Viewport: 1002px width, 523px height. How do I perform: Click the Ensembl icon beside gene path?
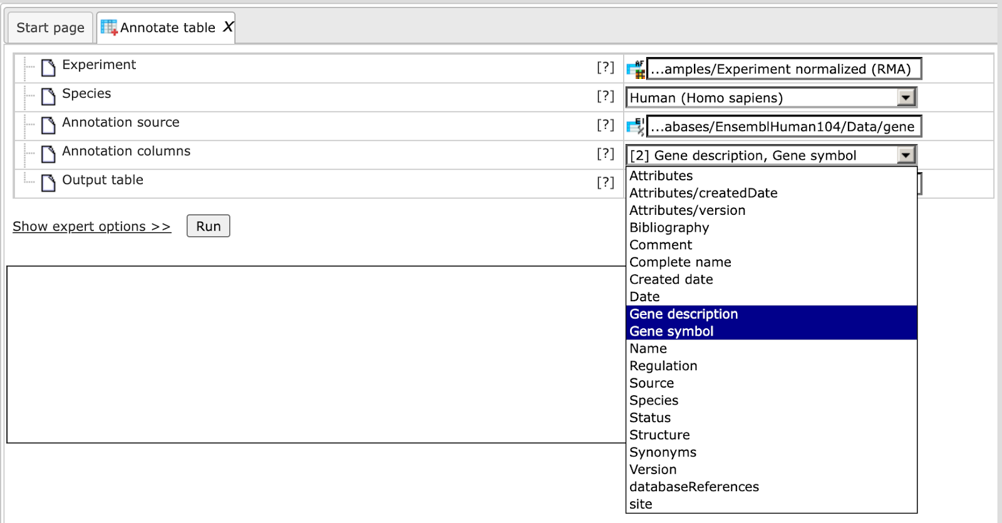(636, 127)
